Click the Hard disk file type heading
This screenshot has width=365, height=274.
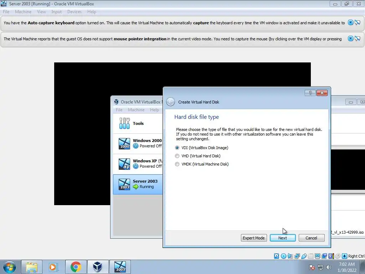(196, 117)
